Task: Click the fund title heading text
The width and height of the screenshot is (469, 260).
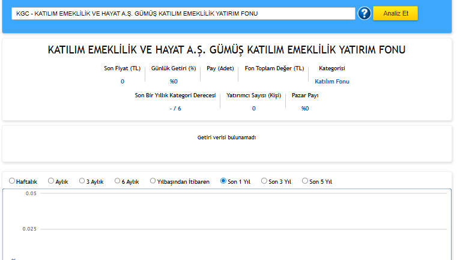Action: click(226, 50)
